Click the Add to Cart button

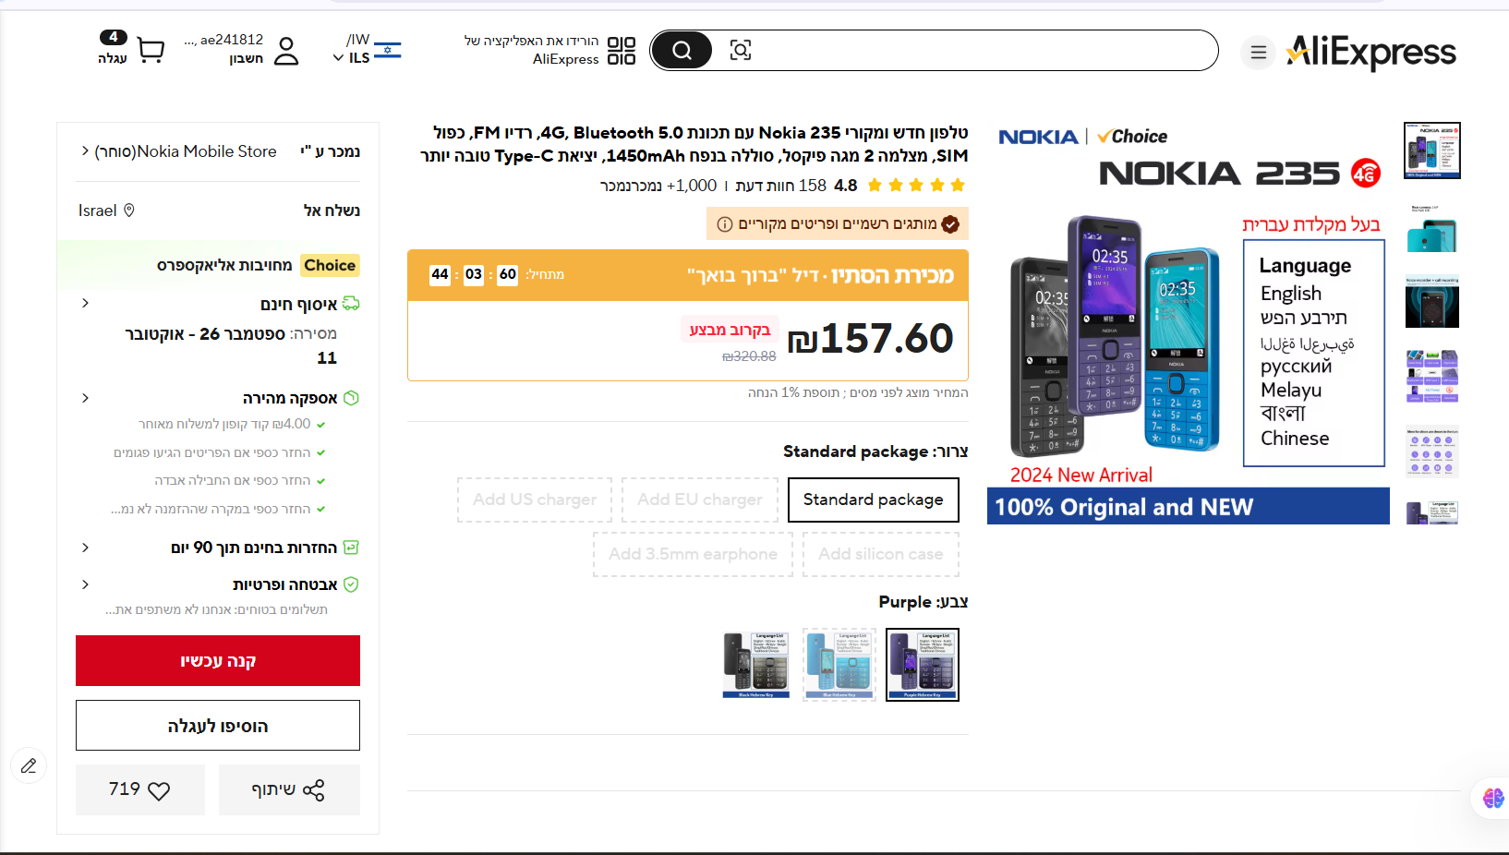click(218, 726)
